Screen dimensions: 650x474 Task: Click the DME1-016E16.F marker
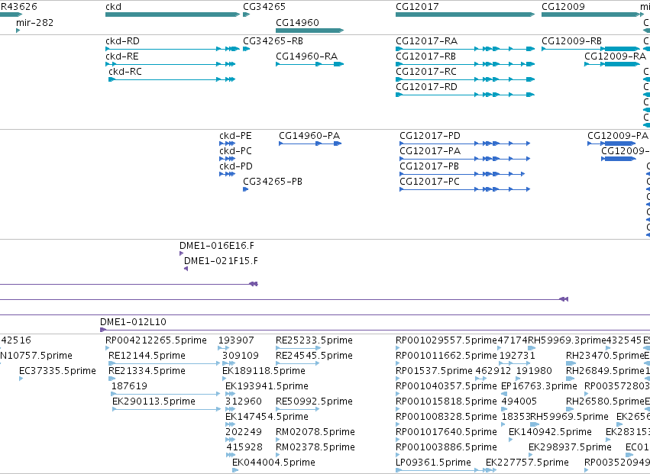click(181, 253)
